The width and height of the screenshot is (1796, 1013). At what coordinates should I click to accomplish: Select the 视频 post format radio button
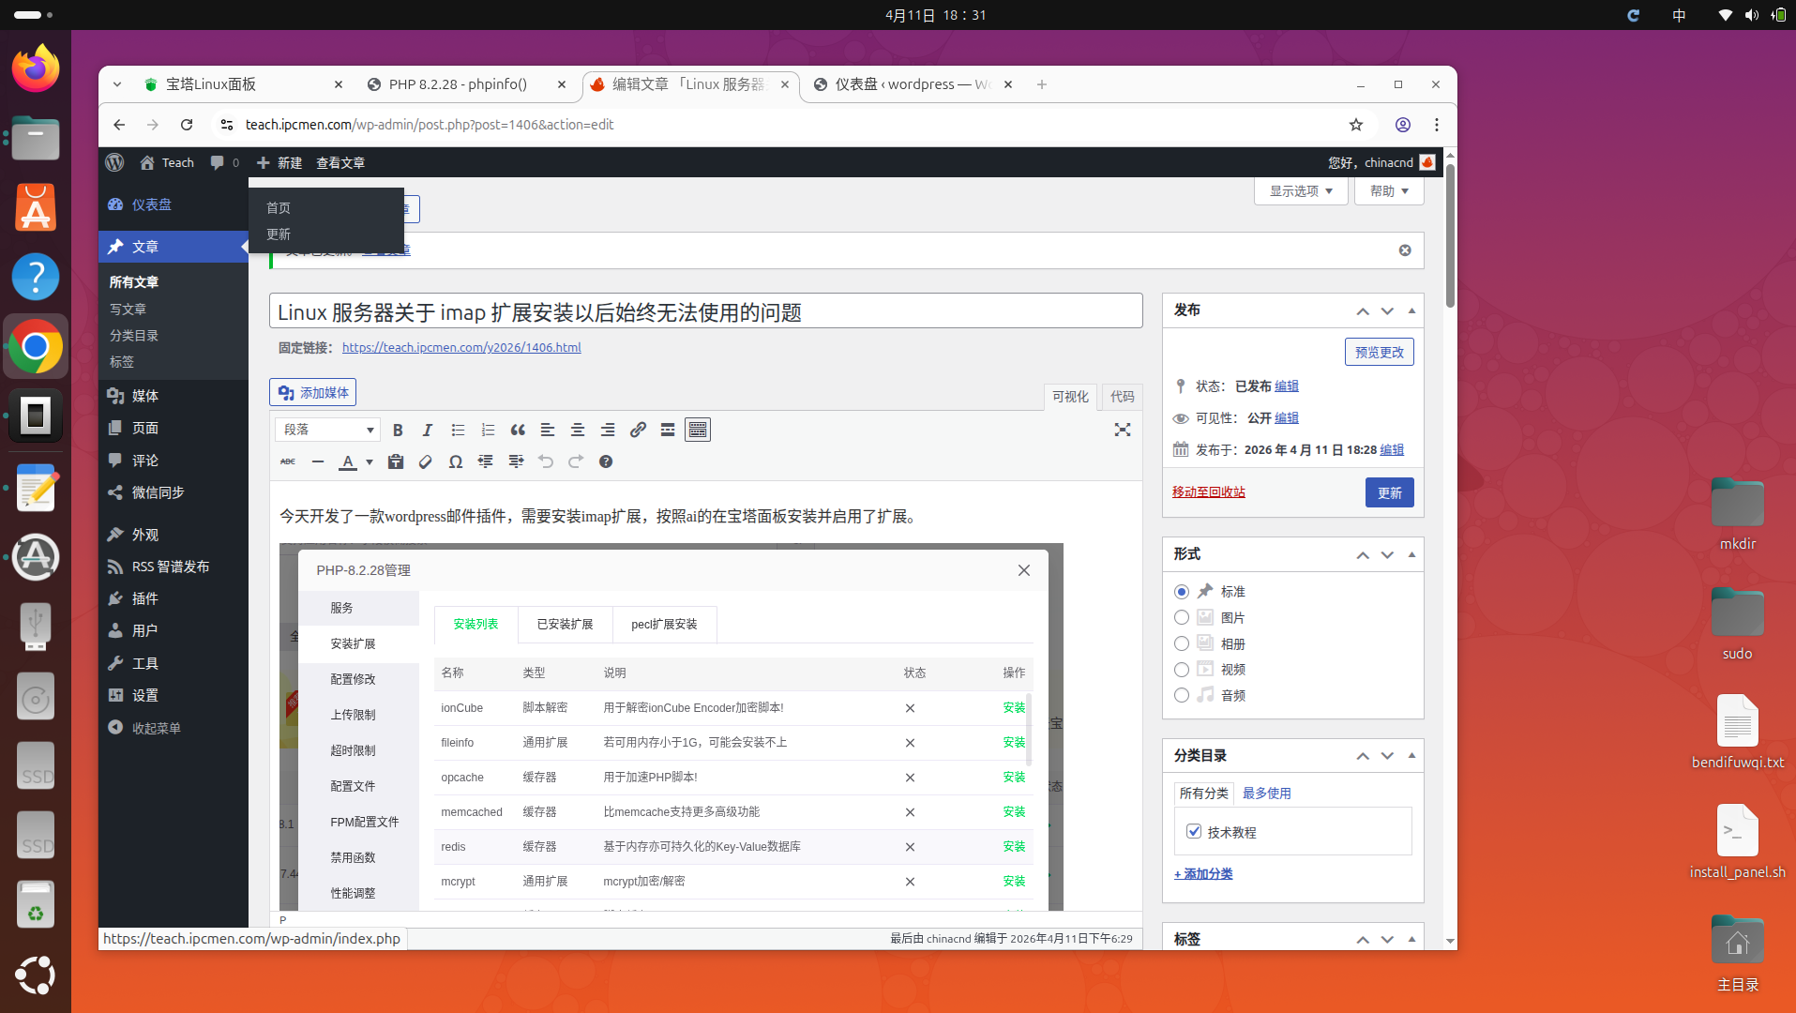coord(1182,669)
